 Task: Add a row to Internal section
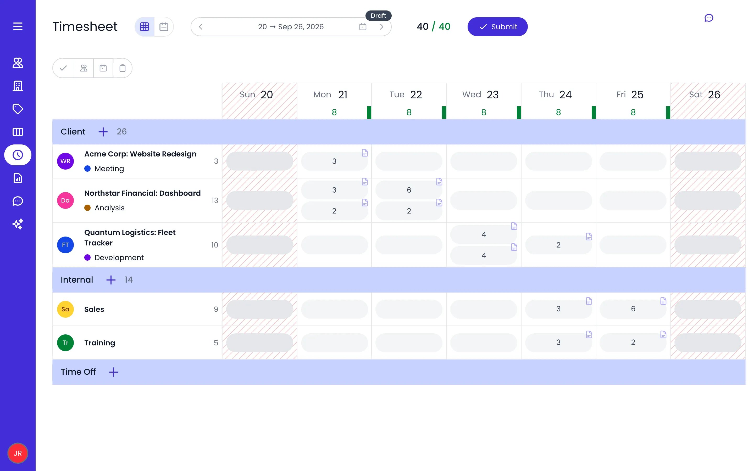(x=111, y=280)
